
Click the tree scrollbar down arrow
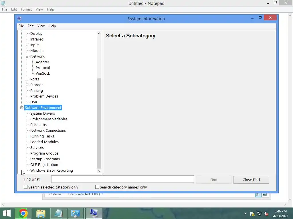(99, 171)
